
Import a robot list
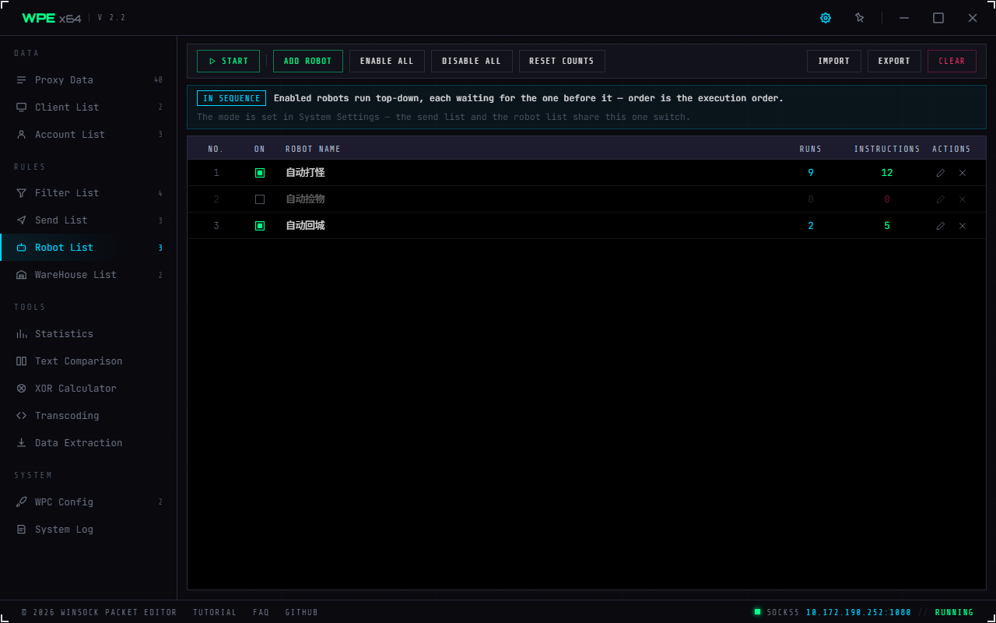834,61
